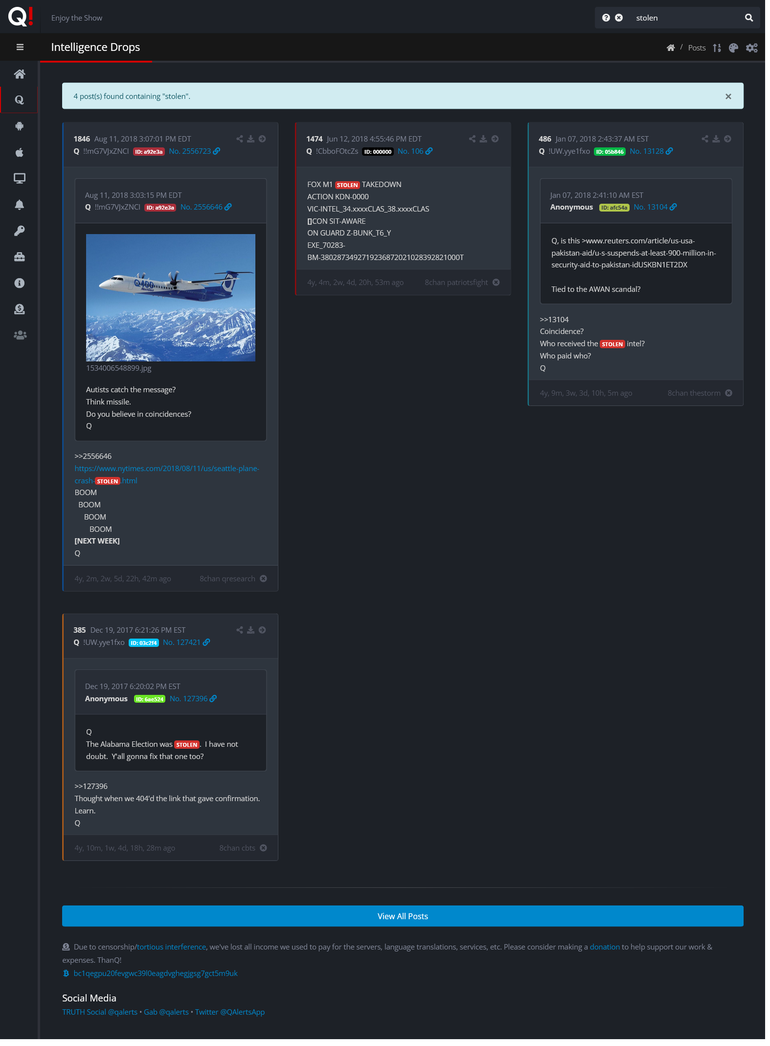Go to Home in sidebar
Viewport: 770px width, 1046px height.
pos(20,74)
